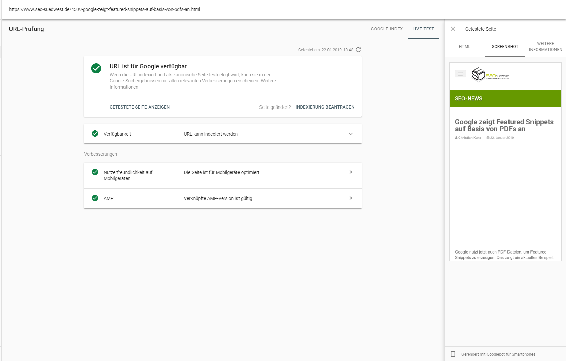This screenshot has height=361, width=566.
Task: Request indexing via INDEXIERUNG BEANTRAGEN
Action: [x=325, y=107]
